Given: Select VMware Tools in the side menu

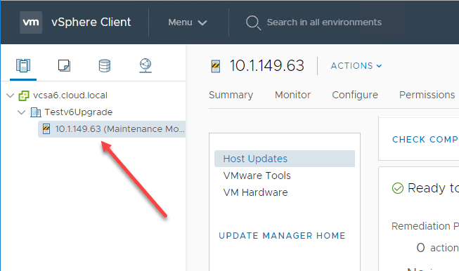Looking at the screenshot, I should (x=257, y=176).
